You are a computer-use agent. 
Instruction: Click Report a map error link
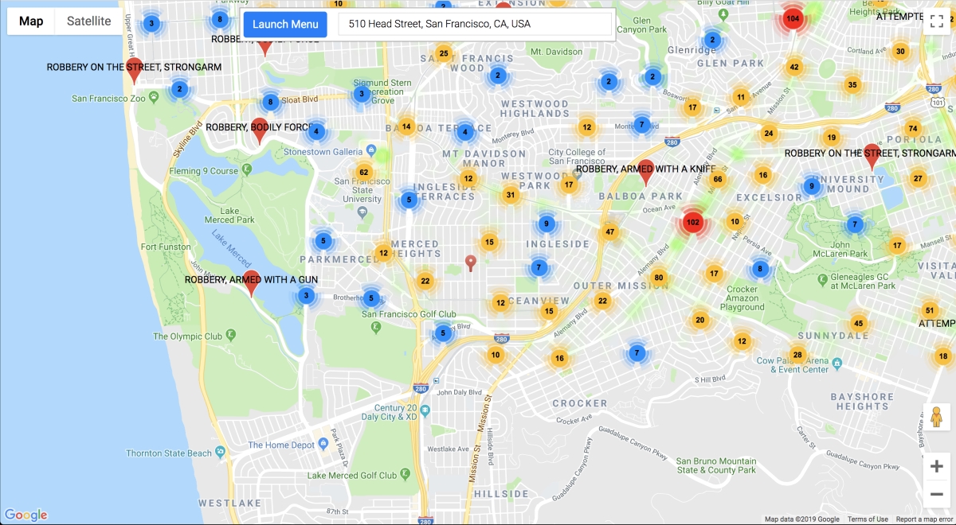point(925,519)
